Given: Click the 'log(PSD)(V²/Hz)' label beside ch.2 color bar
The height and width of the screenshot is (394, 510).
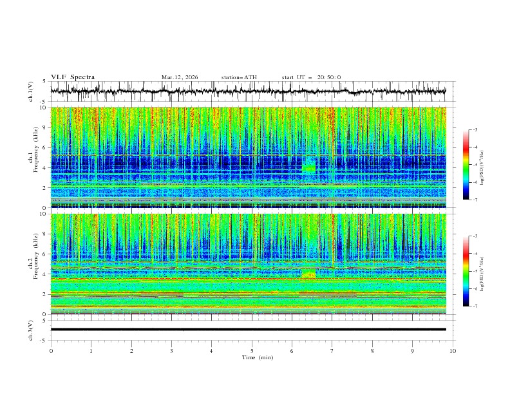Looking at the screenshot, I should pyautogui.click(x=482, y=274).
